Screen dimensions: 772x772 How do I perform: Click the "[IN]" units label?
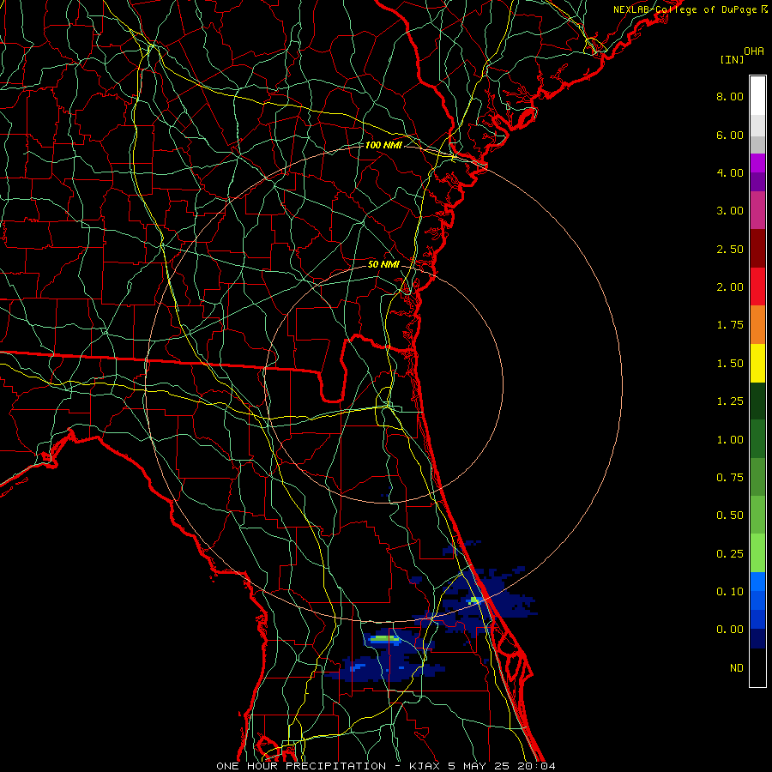coord(733,59)
